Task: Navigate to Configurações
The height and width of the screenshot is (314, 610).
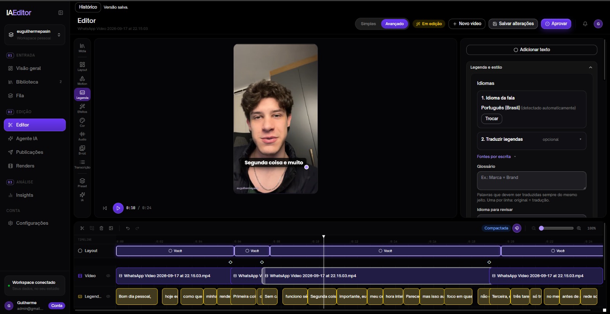Action: point(35,223)
